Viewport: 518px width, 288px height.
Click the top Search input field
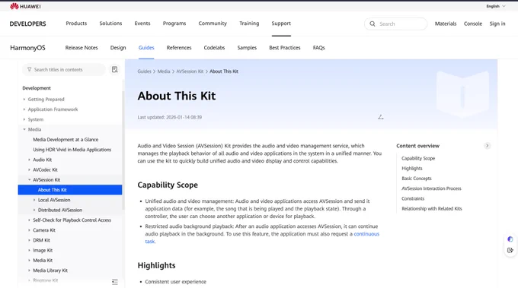[x=396, y=24]
